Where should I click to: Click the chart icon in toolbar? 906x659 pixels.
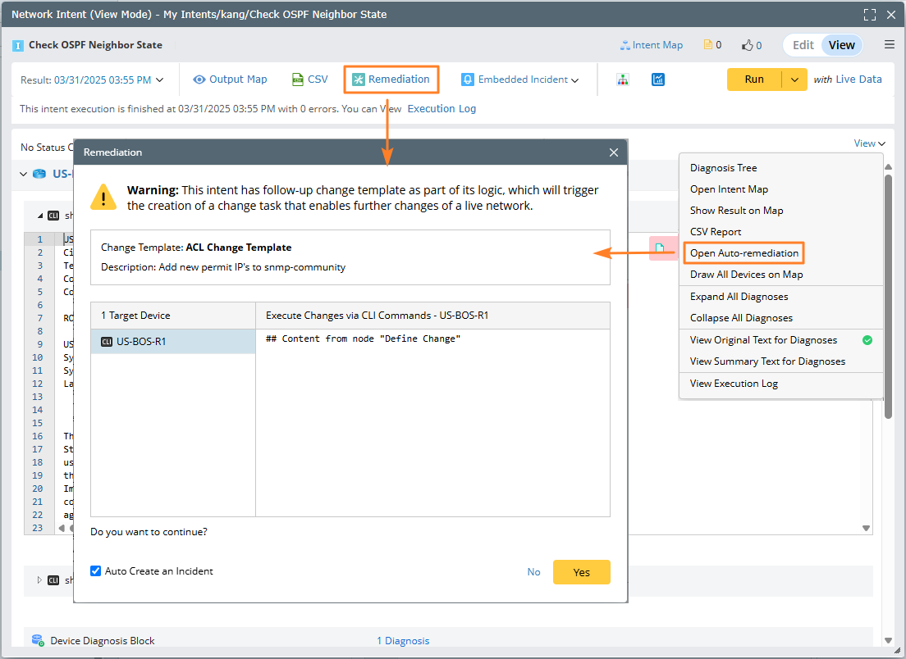[658, 80]
